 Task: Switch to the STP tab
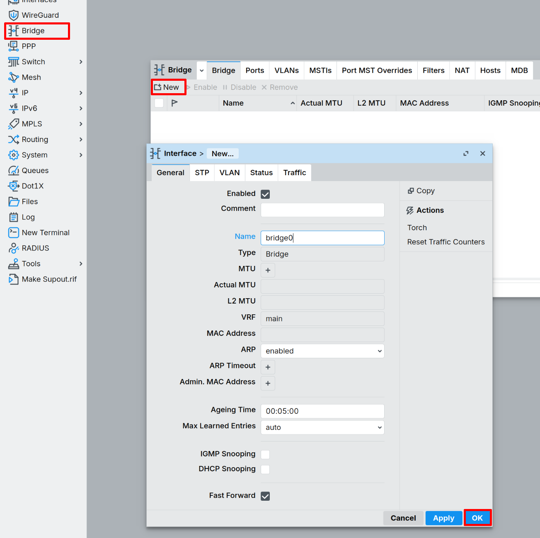[x=202, y=173]
